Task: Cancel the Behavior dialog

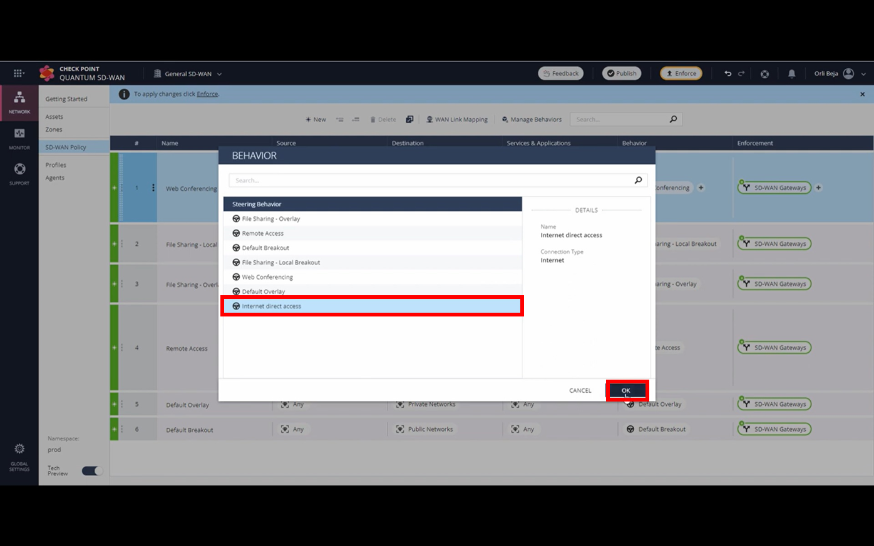Action: coord(580,390)
